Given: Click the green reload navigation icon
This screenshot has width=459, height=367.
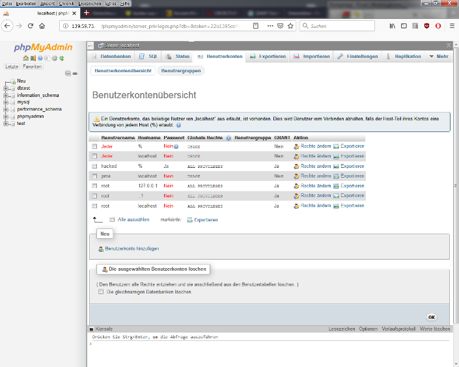Looking at the screenshot, I should point(61,59).
